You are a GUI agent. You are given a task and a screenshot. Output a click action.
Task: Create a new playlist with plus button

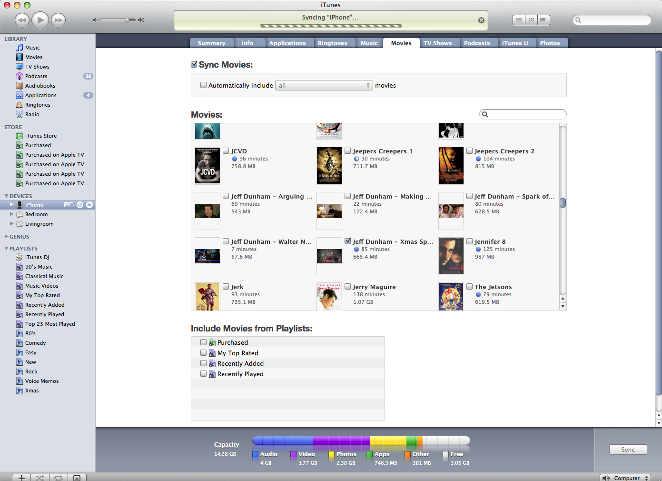[21, 477]
